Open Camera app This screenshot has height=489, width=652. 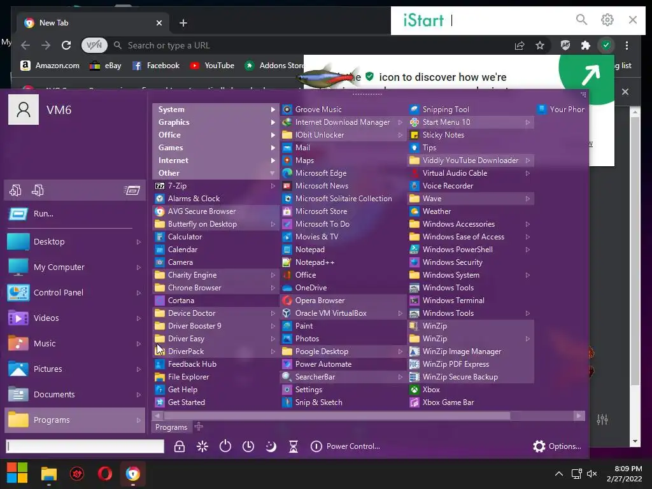tap(216, 262)
